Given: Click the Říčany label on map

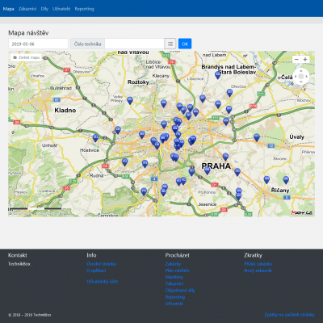Looking at the screenshot, I should [x=280, y=191].
